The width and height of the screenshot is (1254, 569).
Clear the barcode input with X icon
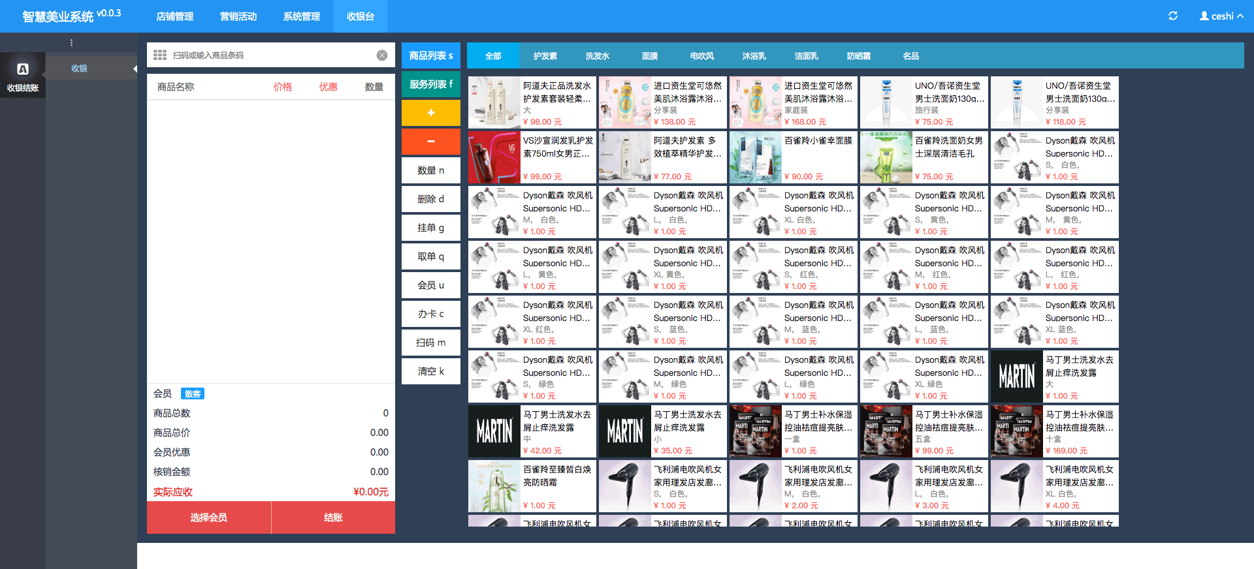(382, 55)
